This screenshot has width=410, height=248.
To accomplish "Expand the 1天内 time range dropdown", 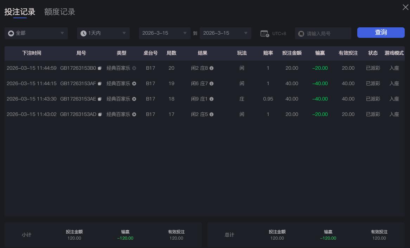I will pyautogui.click(x=103, y=33).
